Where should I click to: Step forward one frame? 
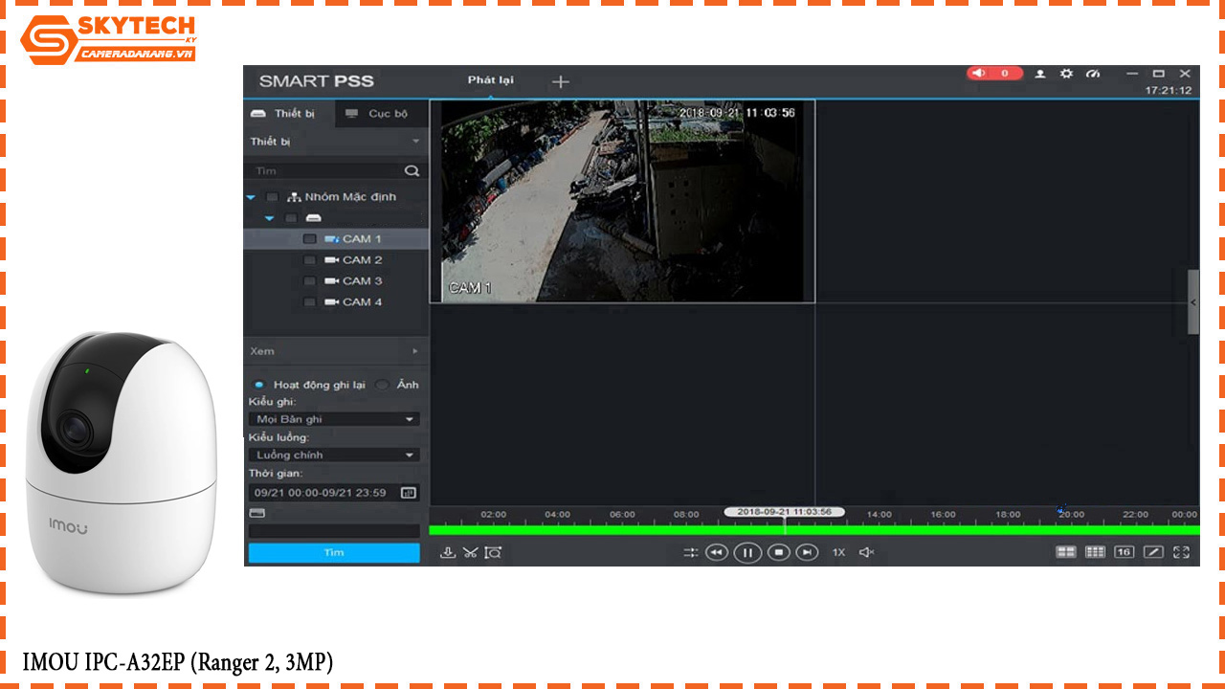tap(808, 552)
